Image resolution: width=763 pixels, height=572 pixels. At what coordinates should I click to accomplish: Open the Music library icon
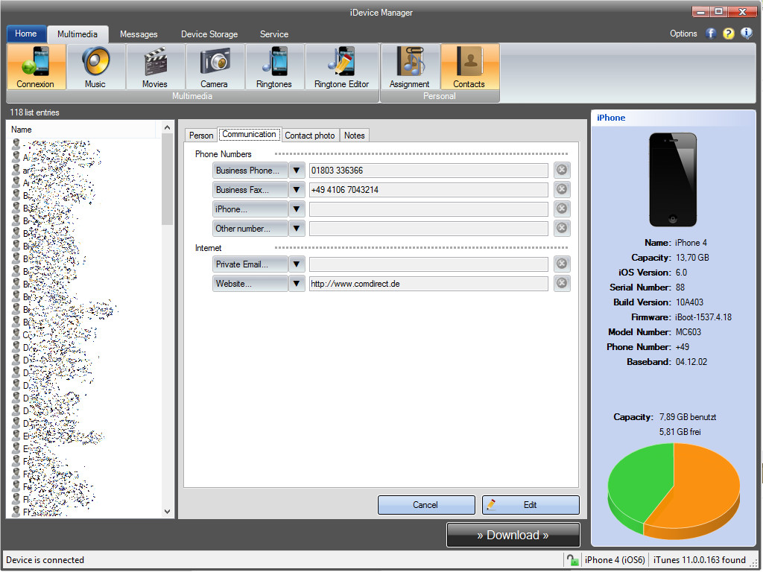click(96, 67)
